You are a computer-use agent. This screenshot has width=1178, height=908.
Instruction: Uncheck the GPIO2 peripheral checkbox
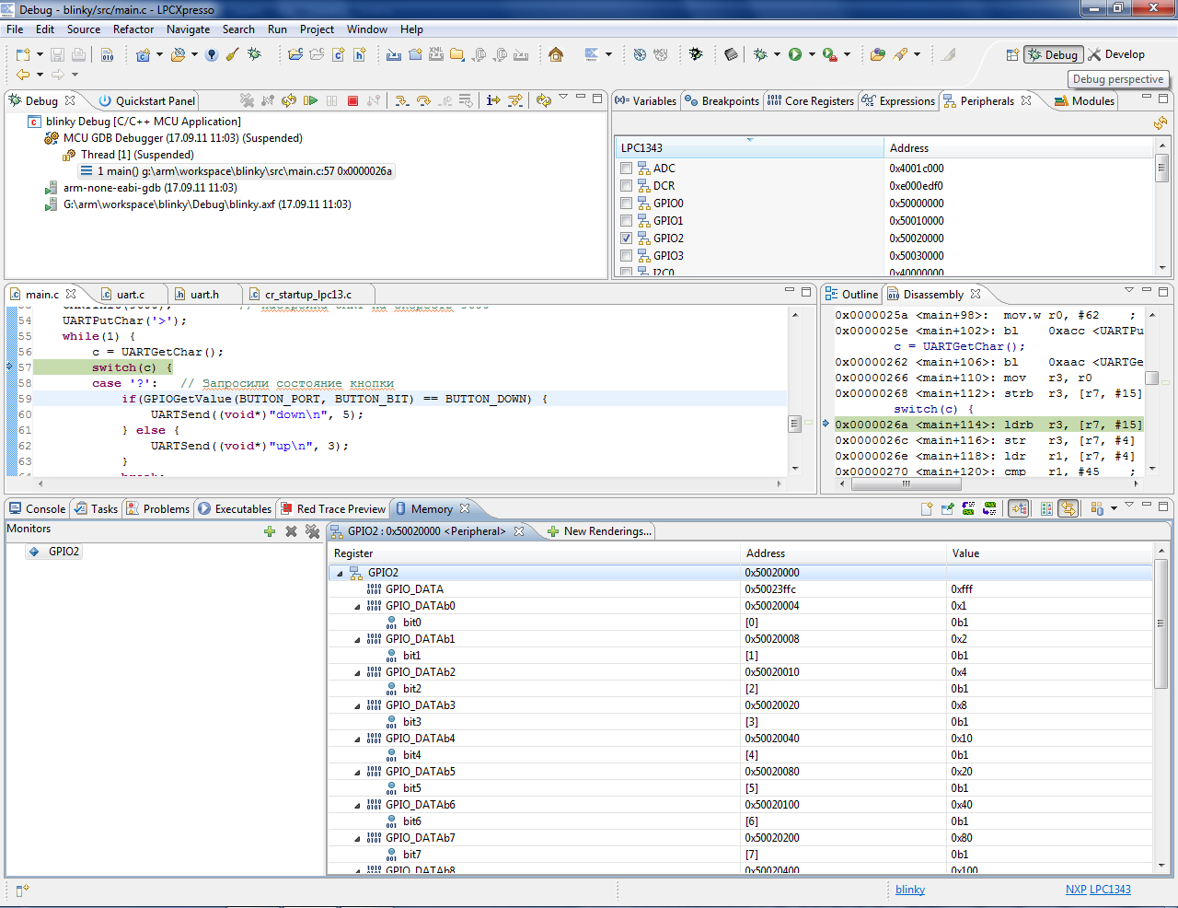pos(627,239)
